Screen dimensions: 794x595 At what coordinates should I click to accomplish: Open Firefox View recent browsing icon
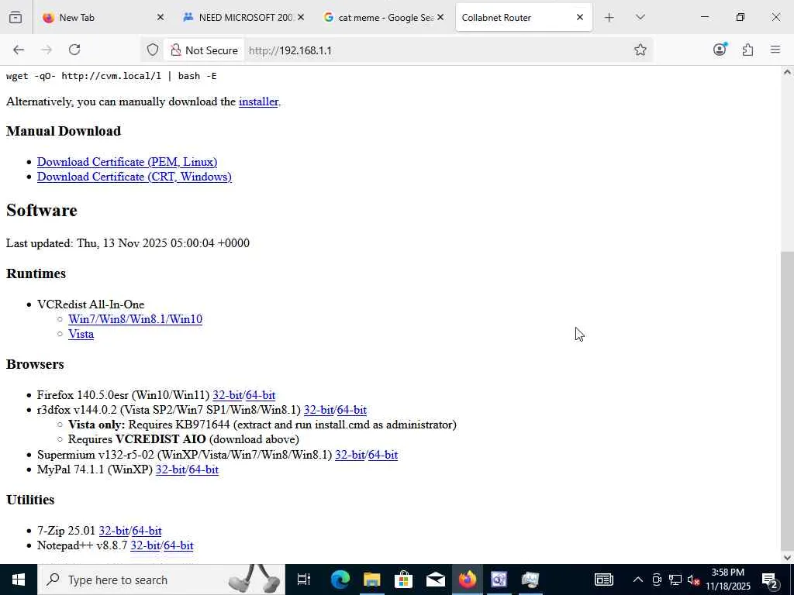coord(16,17)
